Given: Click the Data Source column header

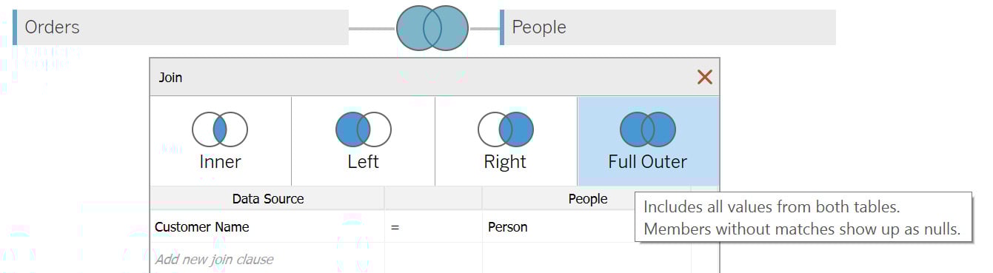Looking at the screenshot, I should coord(267,199).
